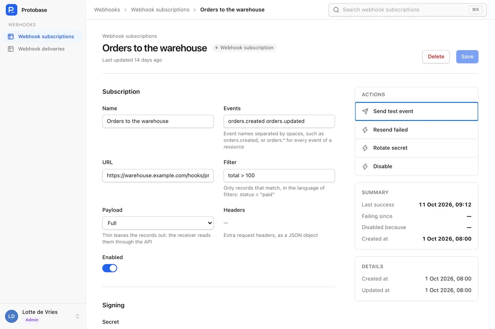
Task: Click the Webhook subscriptions table icon in sidebar
Action: coord(11,37)
